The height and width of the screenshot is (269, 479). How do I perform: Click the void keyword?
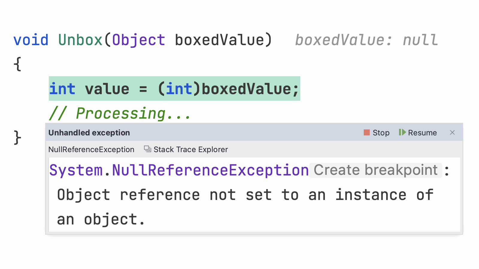pos(31,40)
